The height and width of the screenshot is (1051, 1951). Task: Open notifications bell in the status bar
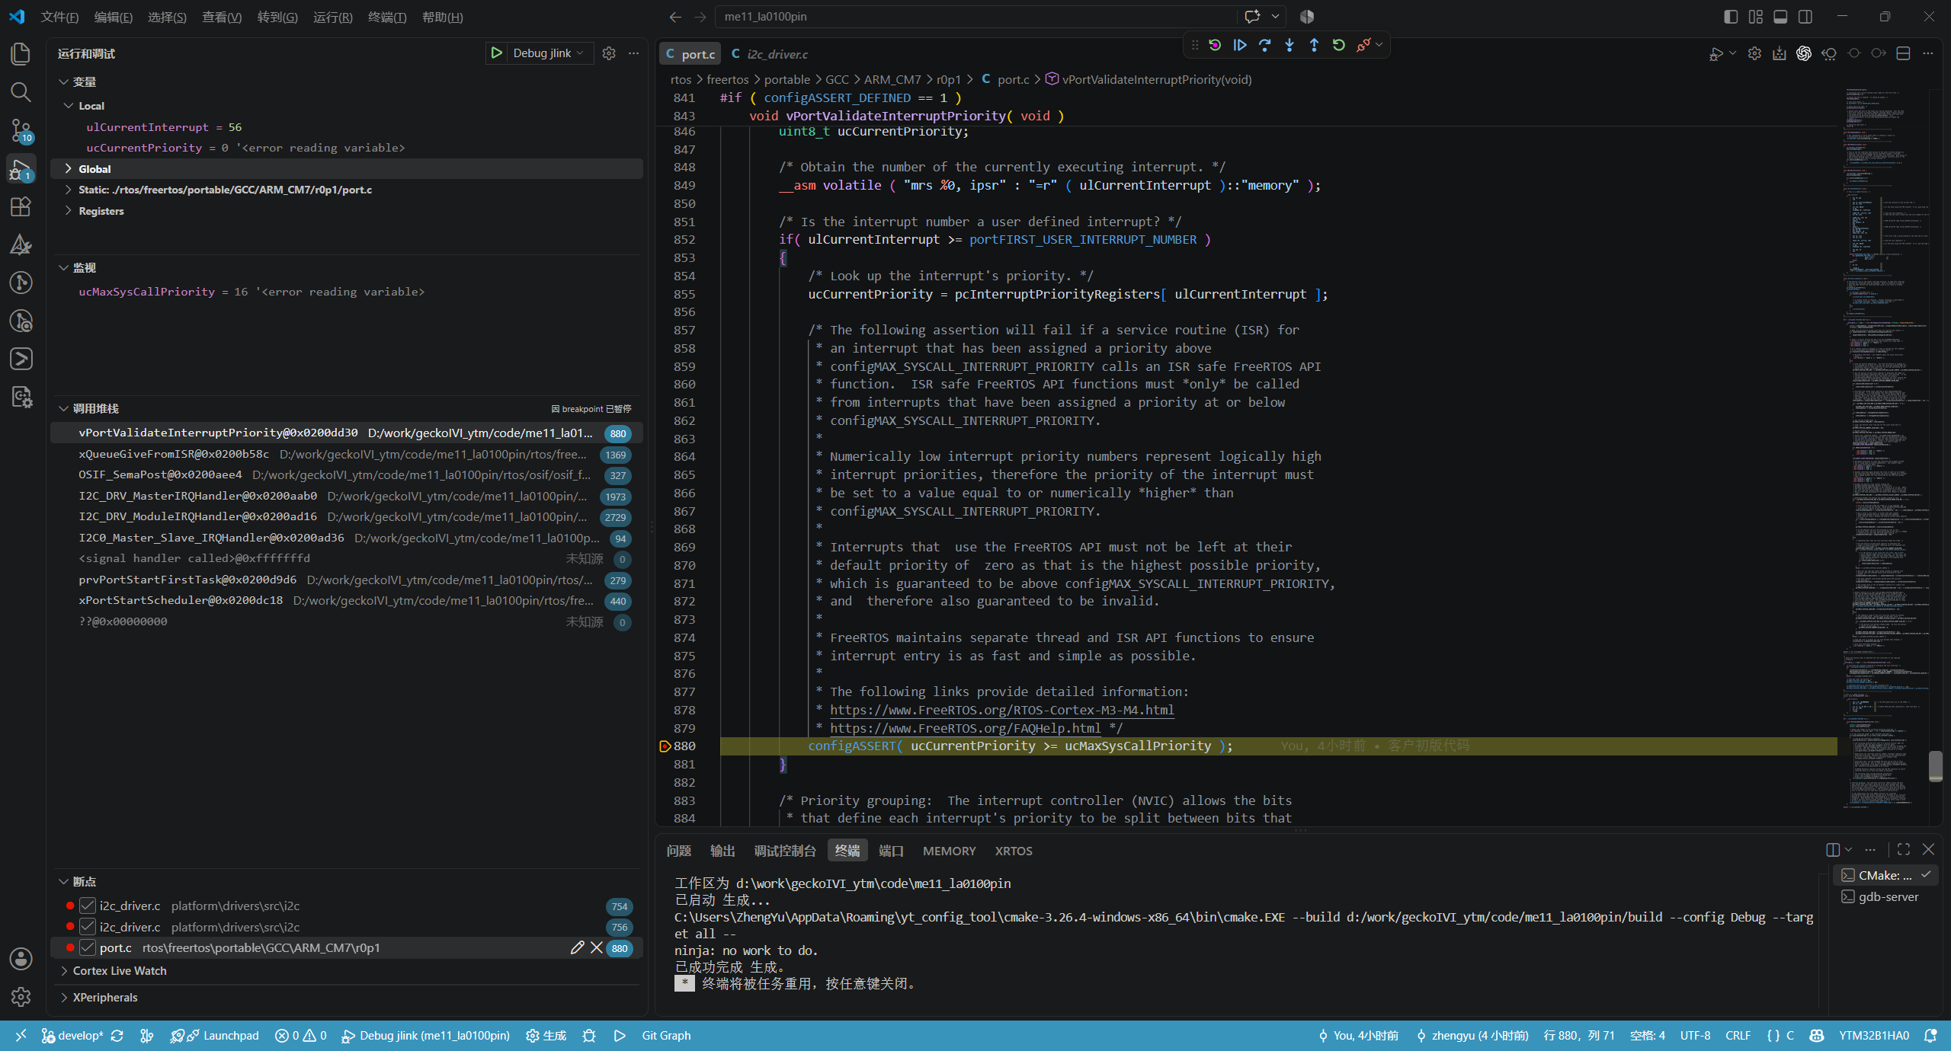point(1930,1036)
